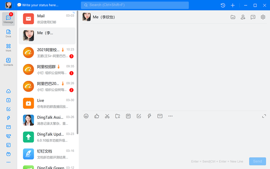Open the plus menu in title bar
270x169 pixels.
pyautogui.click(x=233, y=5)
